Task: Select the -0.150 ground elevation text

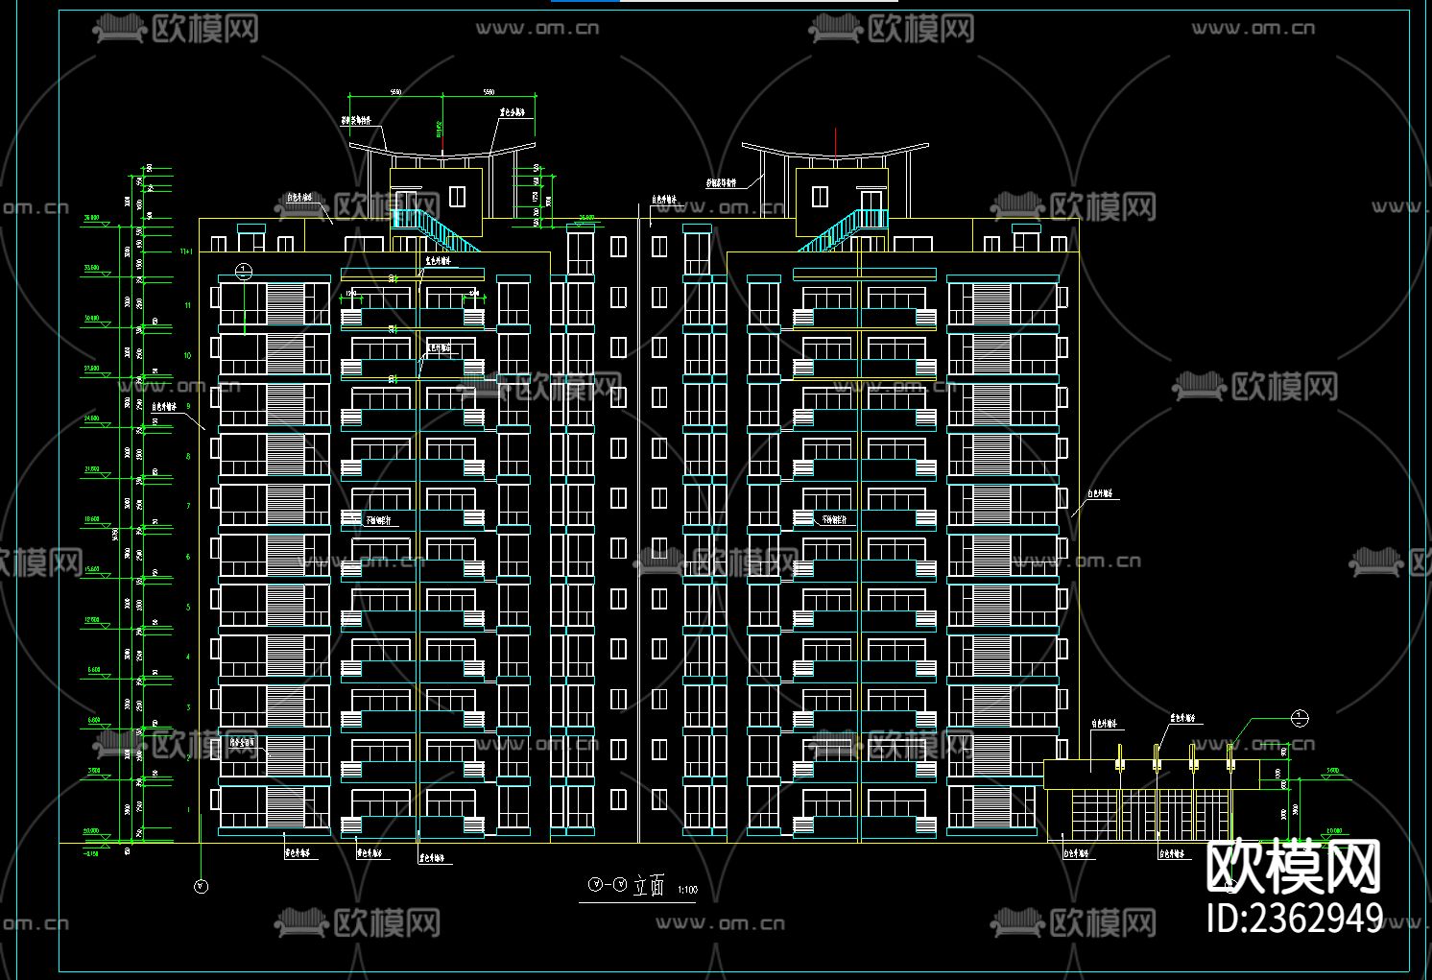Action: point(91,852)
